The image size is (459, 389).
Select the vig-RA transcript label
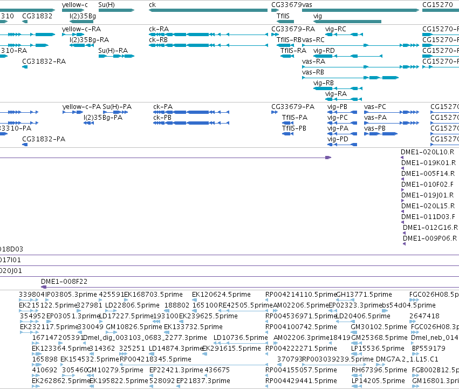(x=336, y=94)
